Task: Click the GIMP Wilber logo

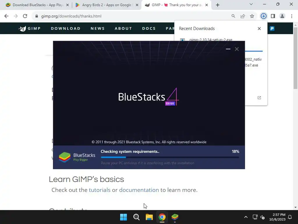Action: 22,29
